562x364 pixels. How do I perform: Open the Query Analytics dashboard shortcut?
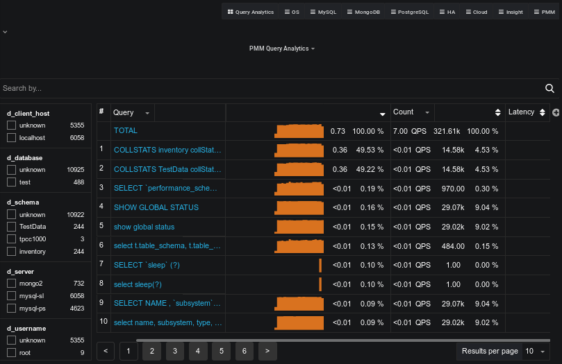pyautogui.click(x=250, y=12)
